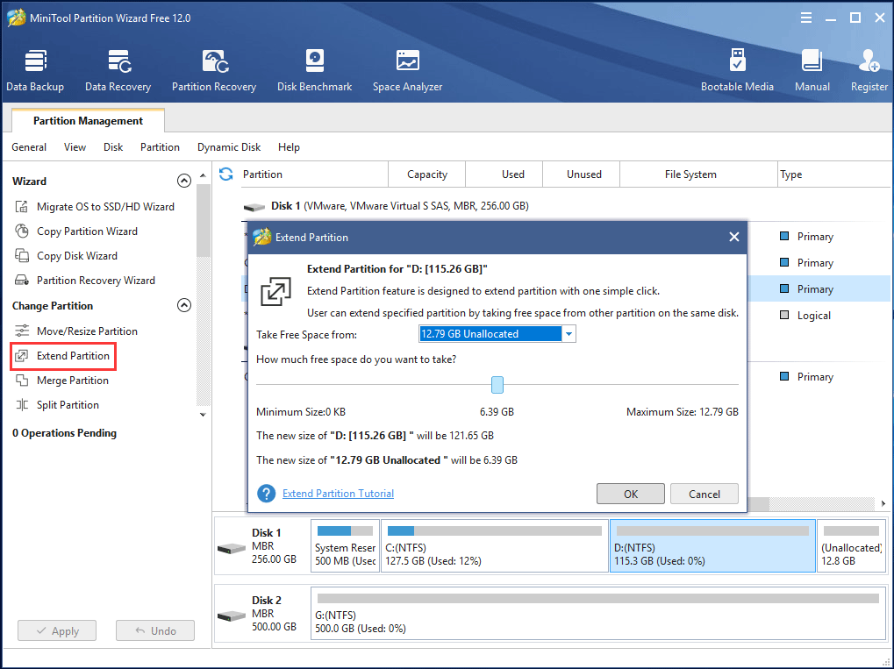Click the free space slider handle
Viewport: 894px width, 669px height.
tap(497, 385)
